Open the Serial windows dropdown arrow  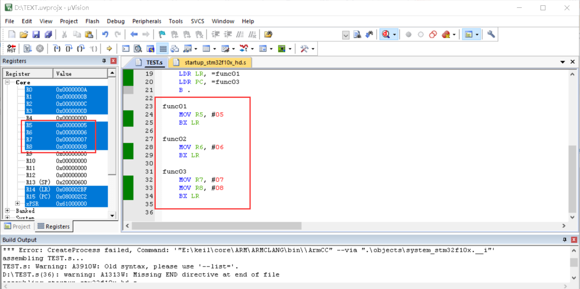pyautogui.click(x=234, y=49)
